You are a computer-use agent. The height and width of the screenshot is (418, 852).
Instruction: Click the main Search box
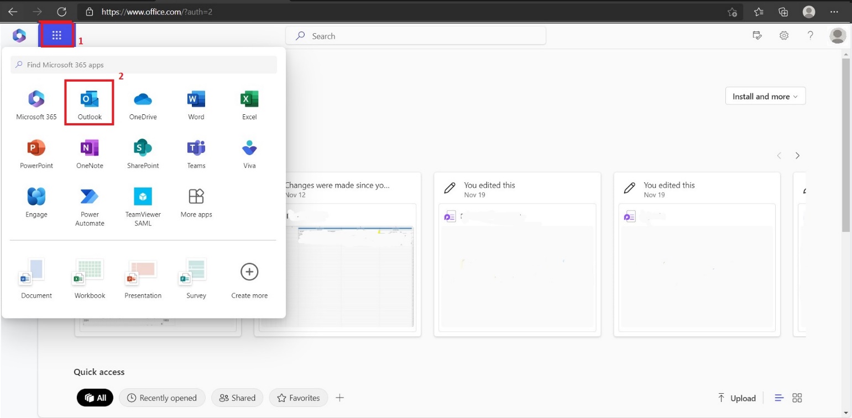coord(416,36)
